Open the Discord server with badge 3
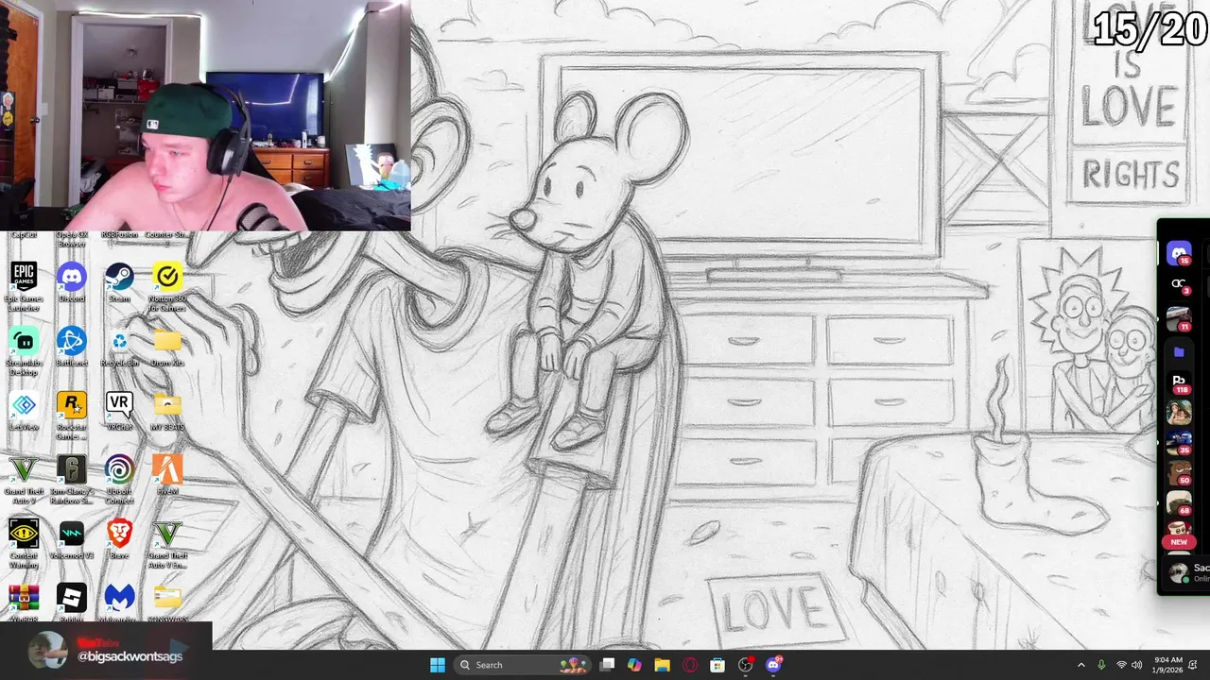Viewport: 1210px width, 680px height. point(1178,285)
